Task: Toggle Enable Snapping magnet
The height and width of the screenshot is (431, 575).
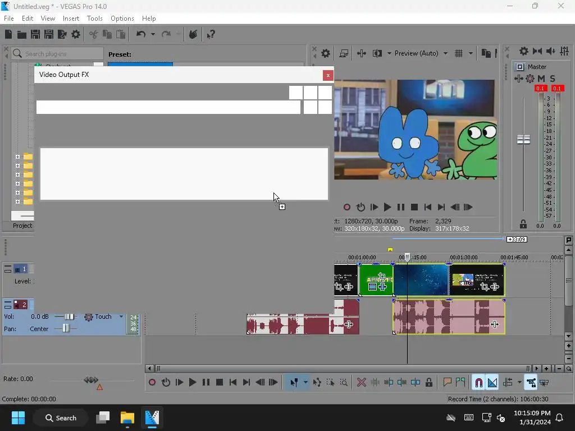Action: [478, 383]
